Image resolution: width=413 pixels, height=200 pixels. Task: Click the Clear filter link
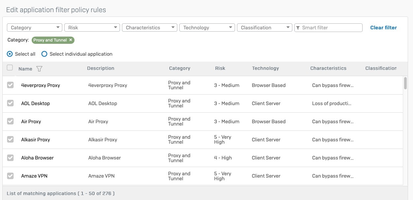pos(383,28)
